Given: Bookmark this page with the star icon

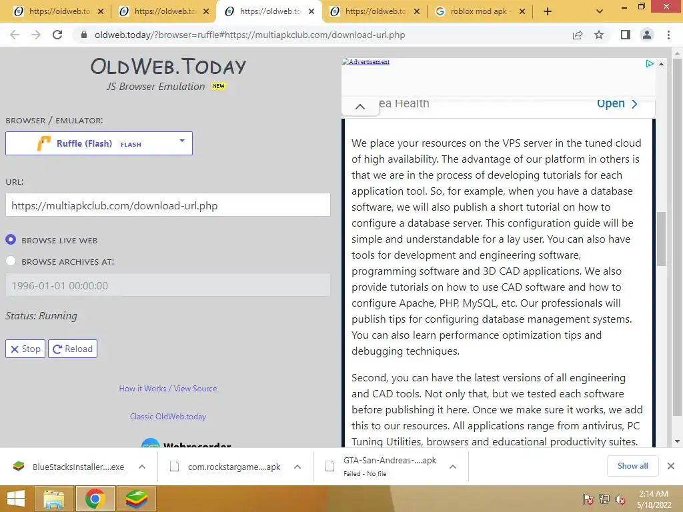Looking at the screenshot, I should (599, 35).
